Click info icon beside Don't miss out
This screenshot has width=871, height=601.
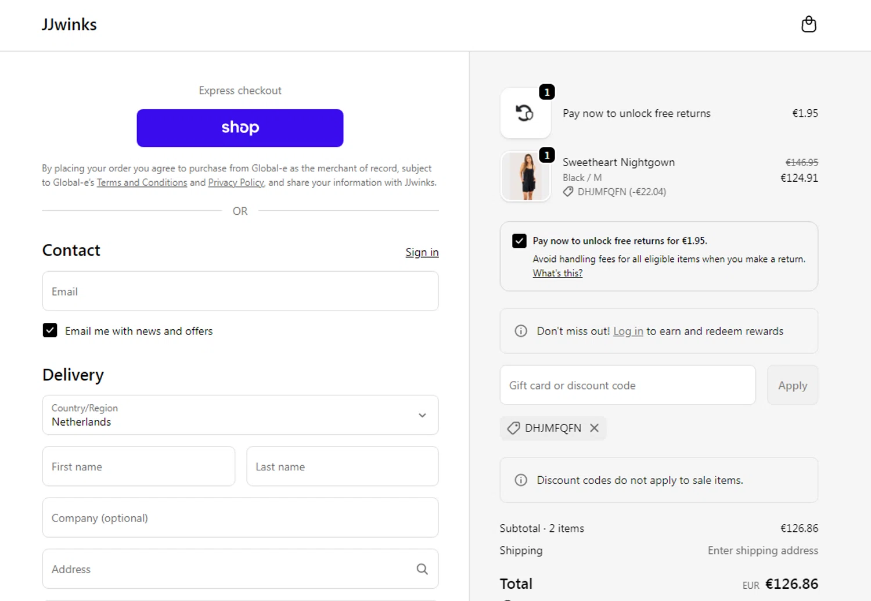521,331
